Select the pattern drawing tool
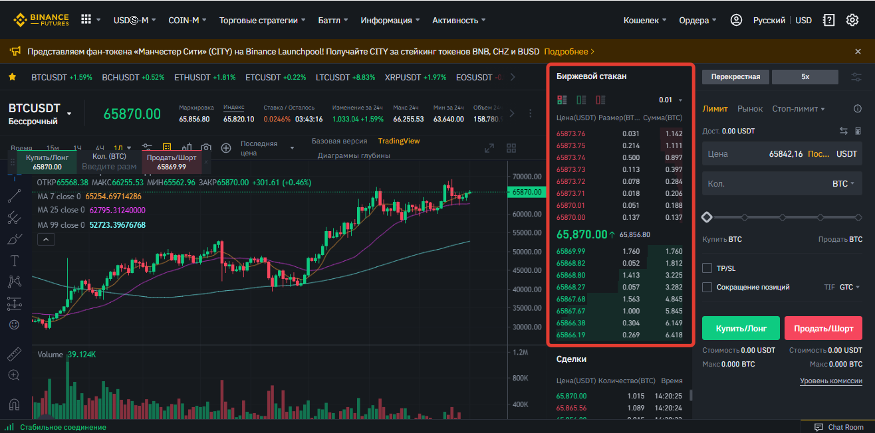 point(14,282)
